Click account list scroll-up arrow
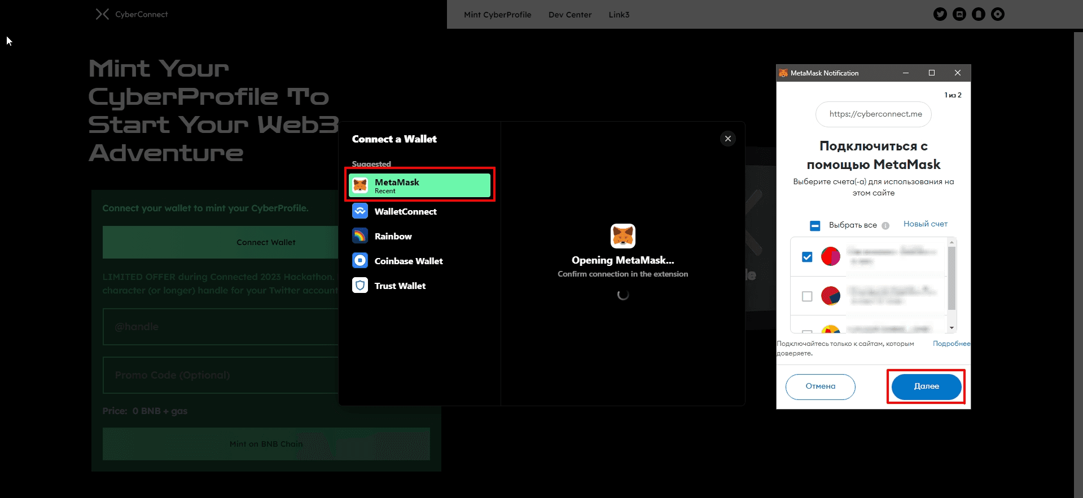 [952, 242]
